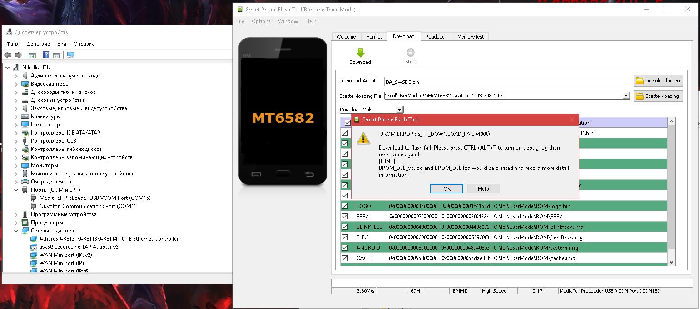Open the Download Only mode dropdown
The width and height of the screenshot is (700, 309).
click(399, 110)
